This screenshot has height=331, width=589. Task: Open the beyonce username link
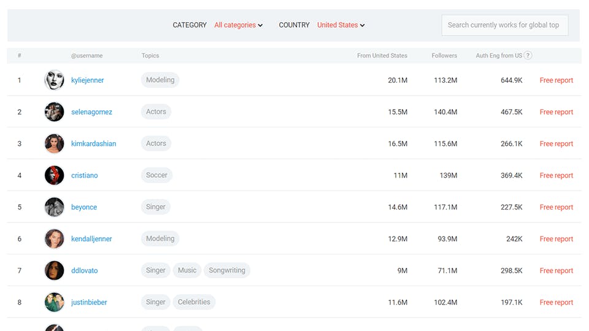(x=84, y=207)
